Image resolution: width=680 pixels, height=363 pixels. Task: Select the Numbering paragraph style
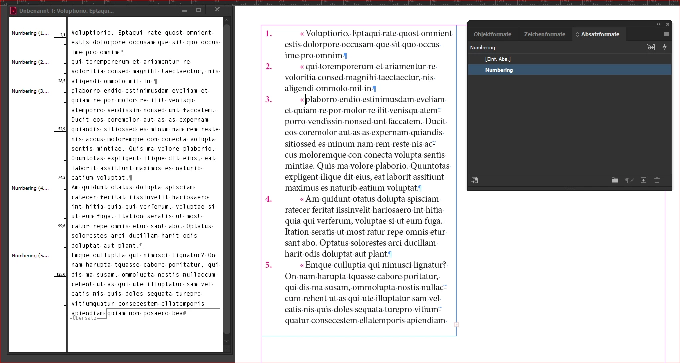[x=570, y=70]
